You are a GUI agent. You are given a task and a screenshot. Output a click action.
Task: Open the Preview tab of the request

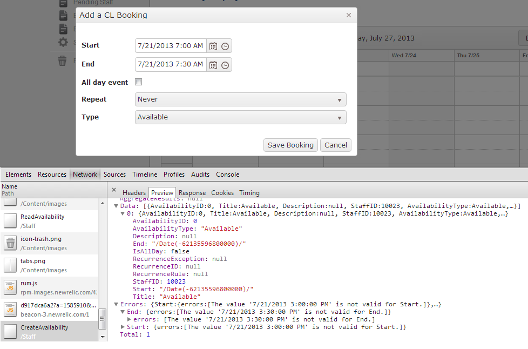(x=162, y=193)
